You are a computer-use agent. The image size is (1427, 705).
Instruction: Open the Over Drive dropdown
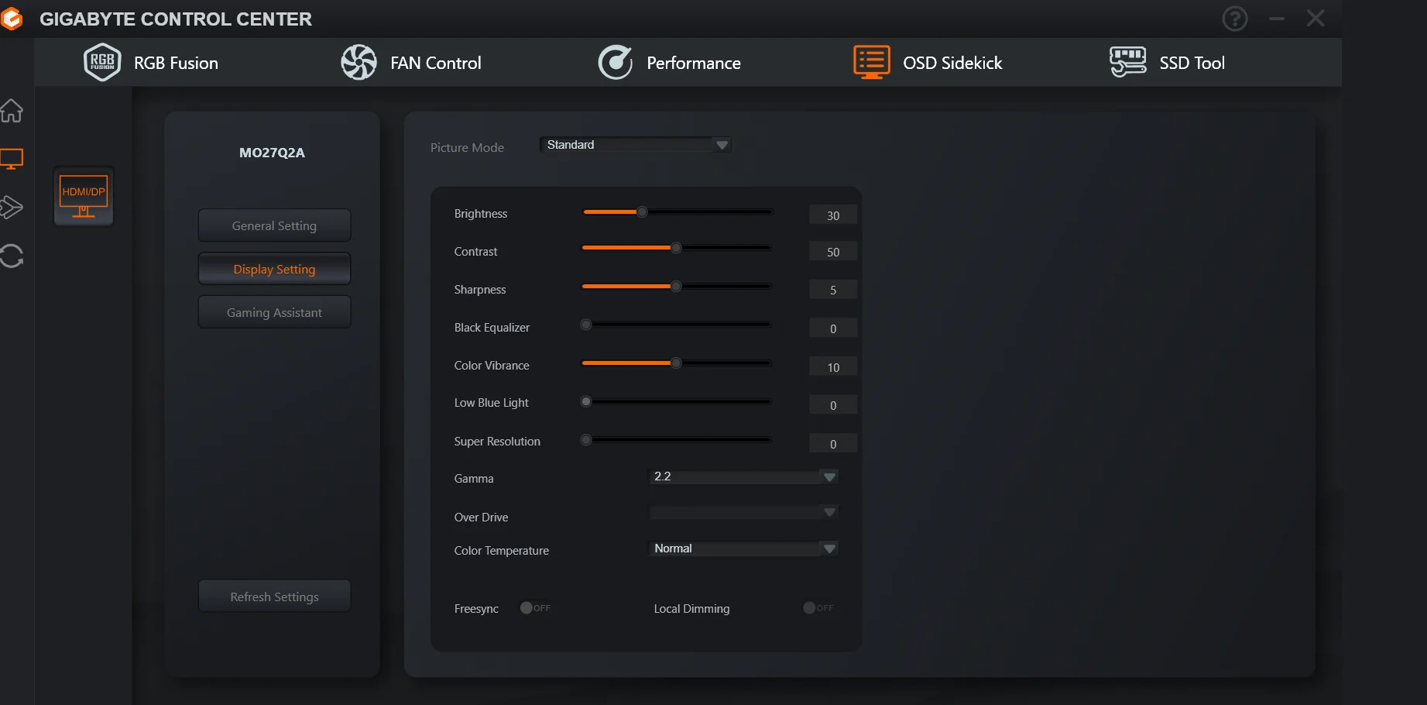point(743,512)
